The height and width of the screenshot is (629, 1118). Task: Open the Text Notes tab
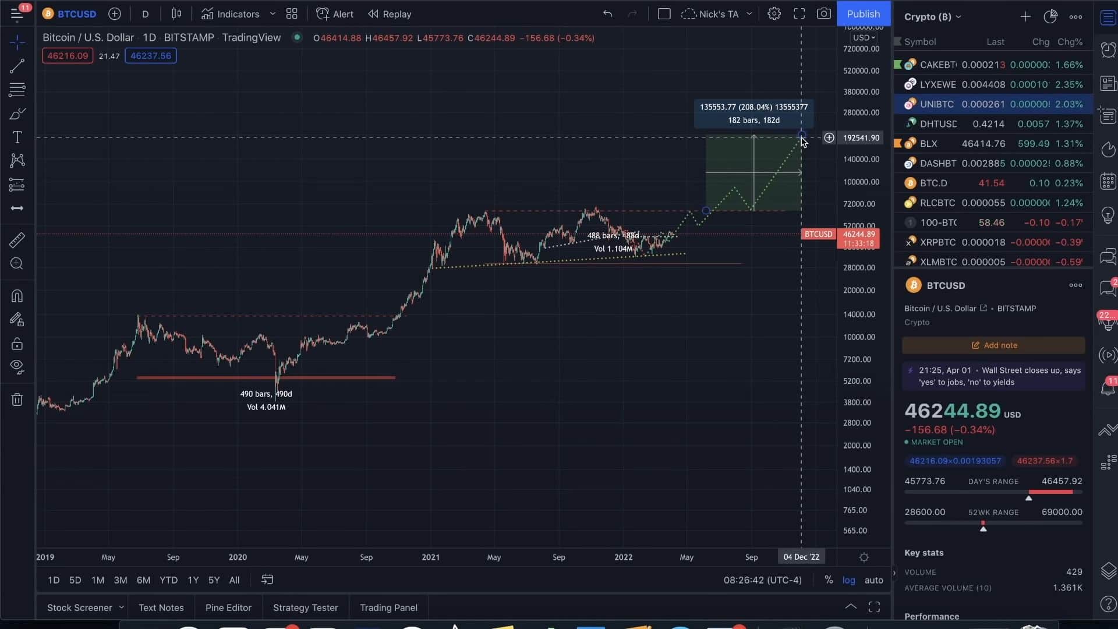(161, 607)
